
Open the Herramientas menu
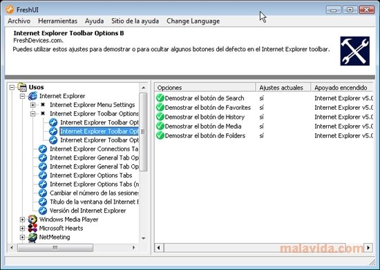click(57, 21)
